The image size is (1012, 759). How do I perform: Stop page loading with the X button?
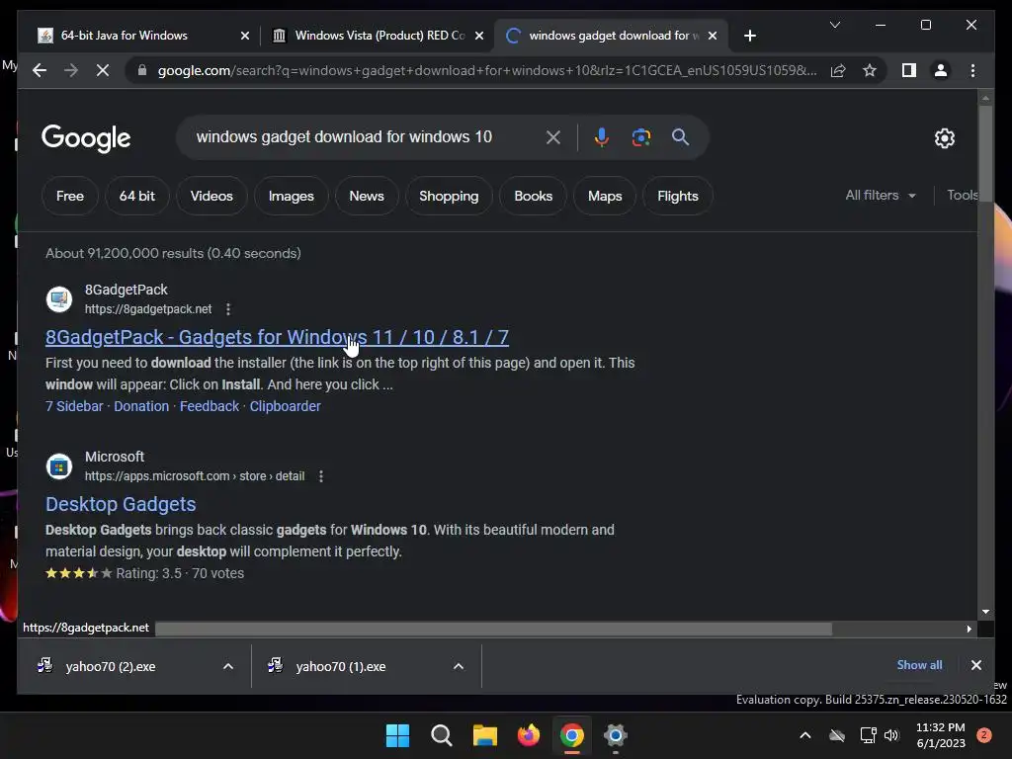coord(103,70)
